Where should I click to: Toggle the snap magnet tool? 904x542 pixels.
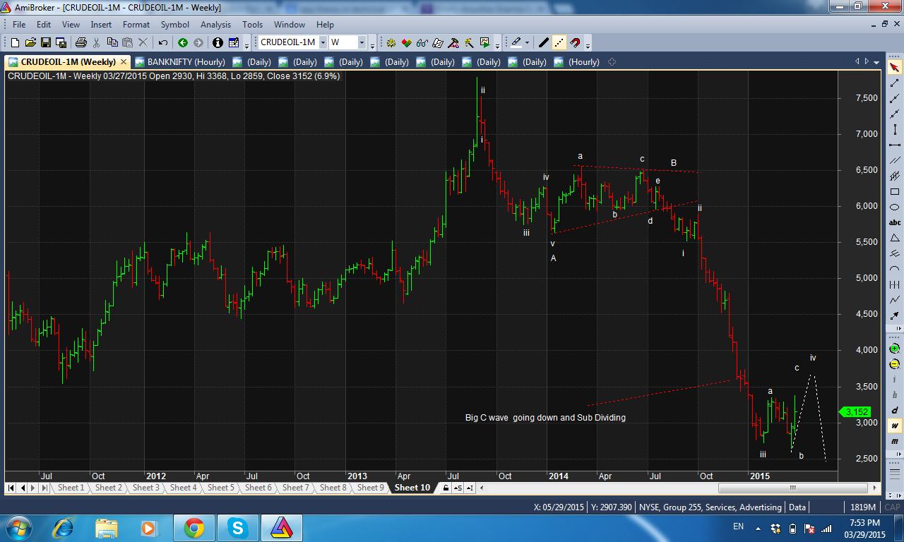pos(575,42)
